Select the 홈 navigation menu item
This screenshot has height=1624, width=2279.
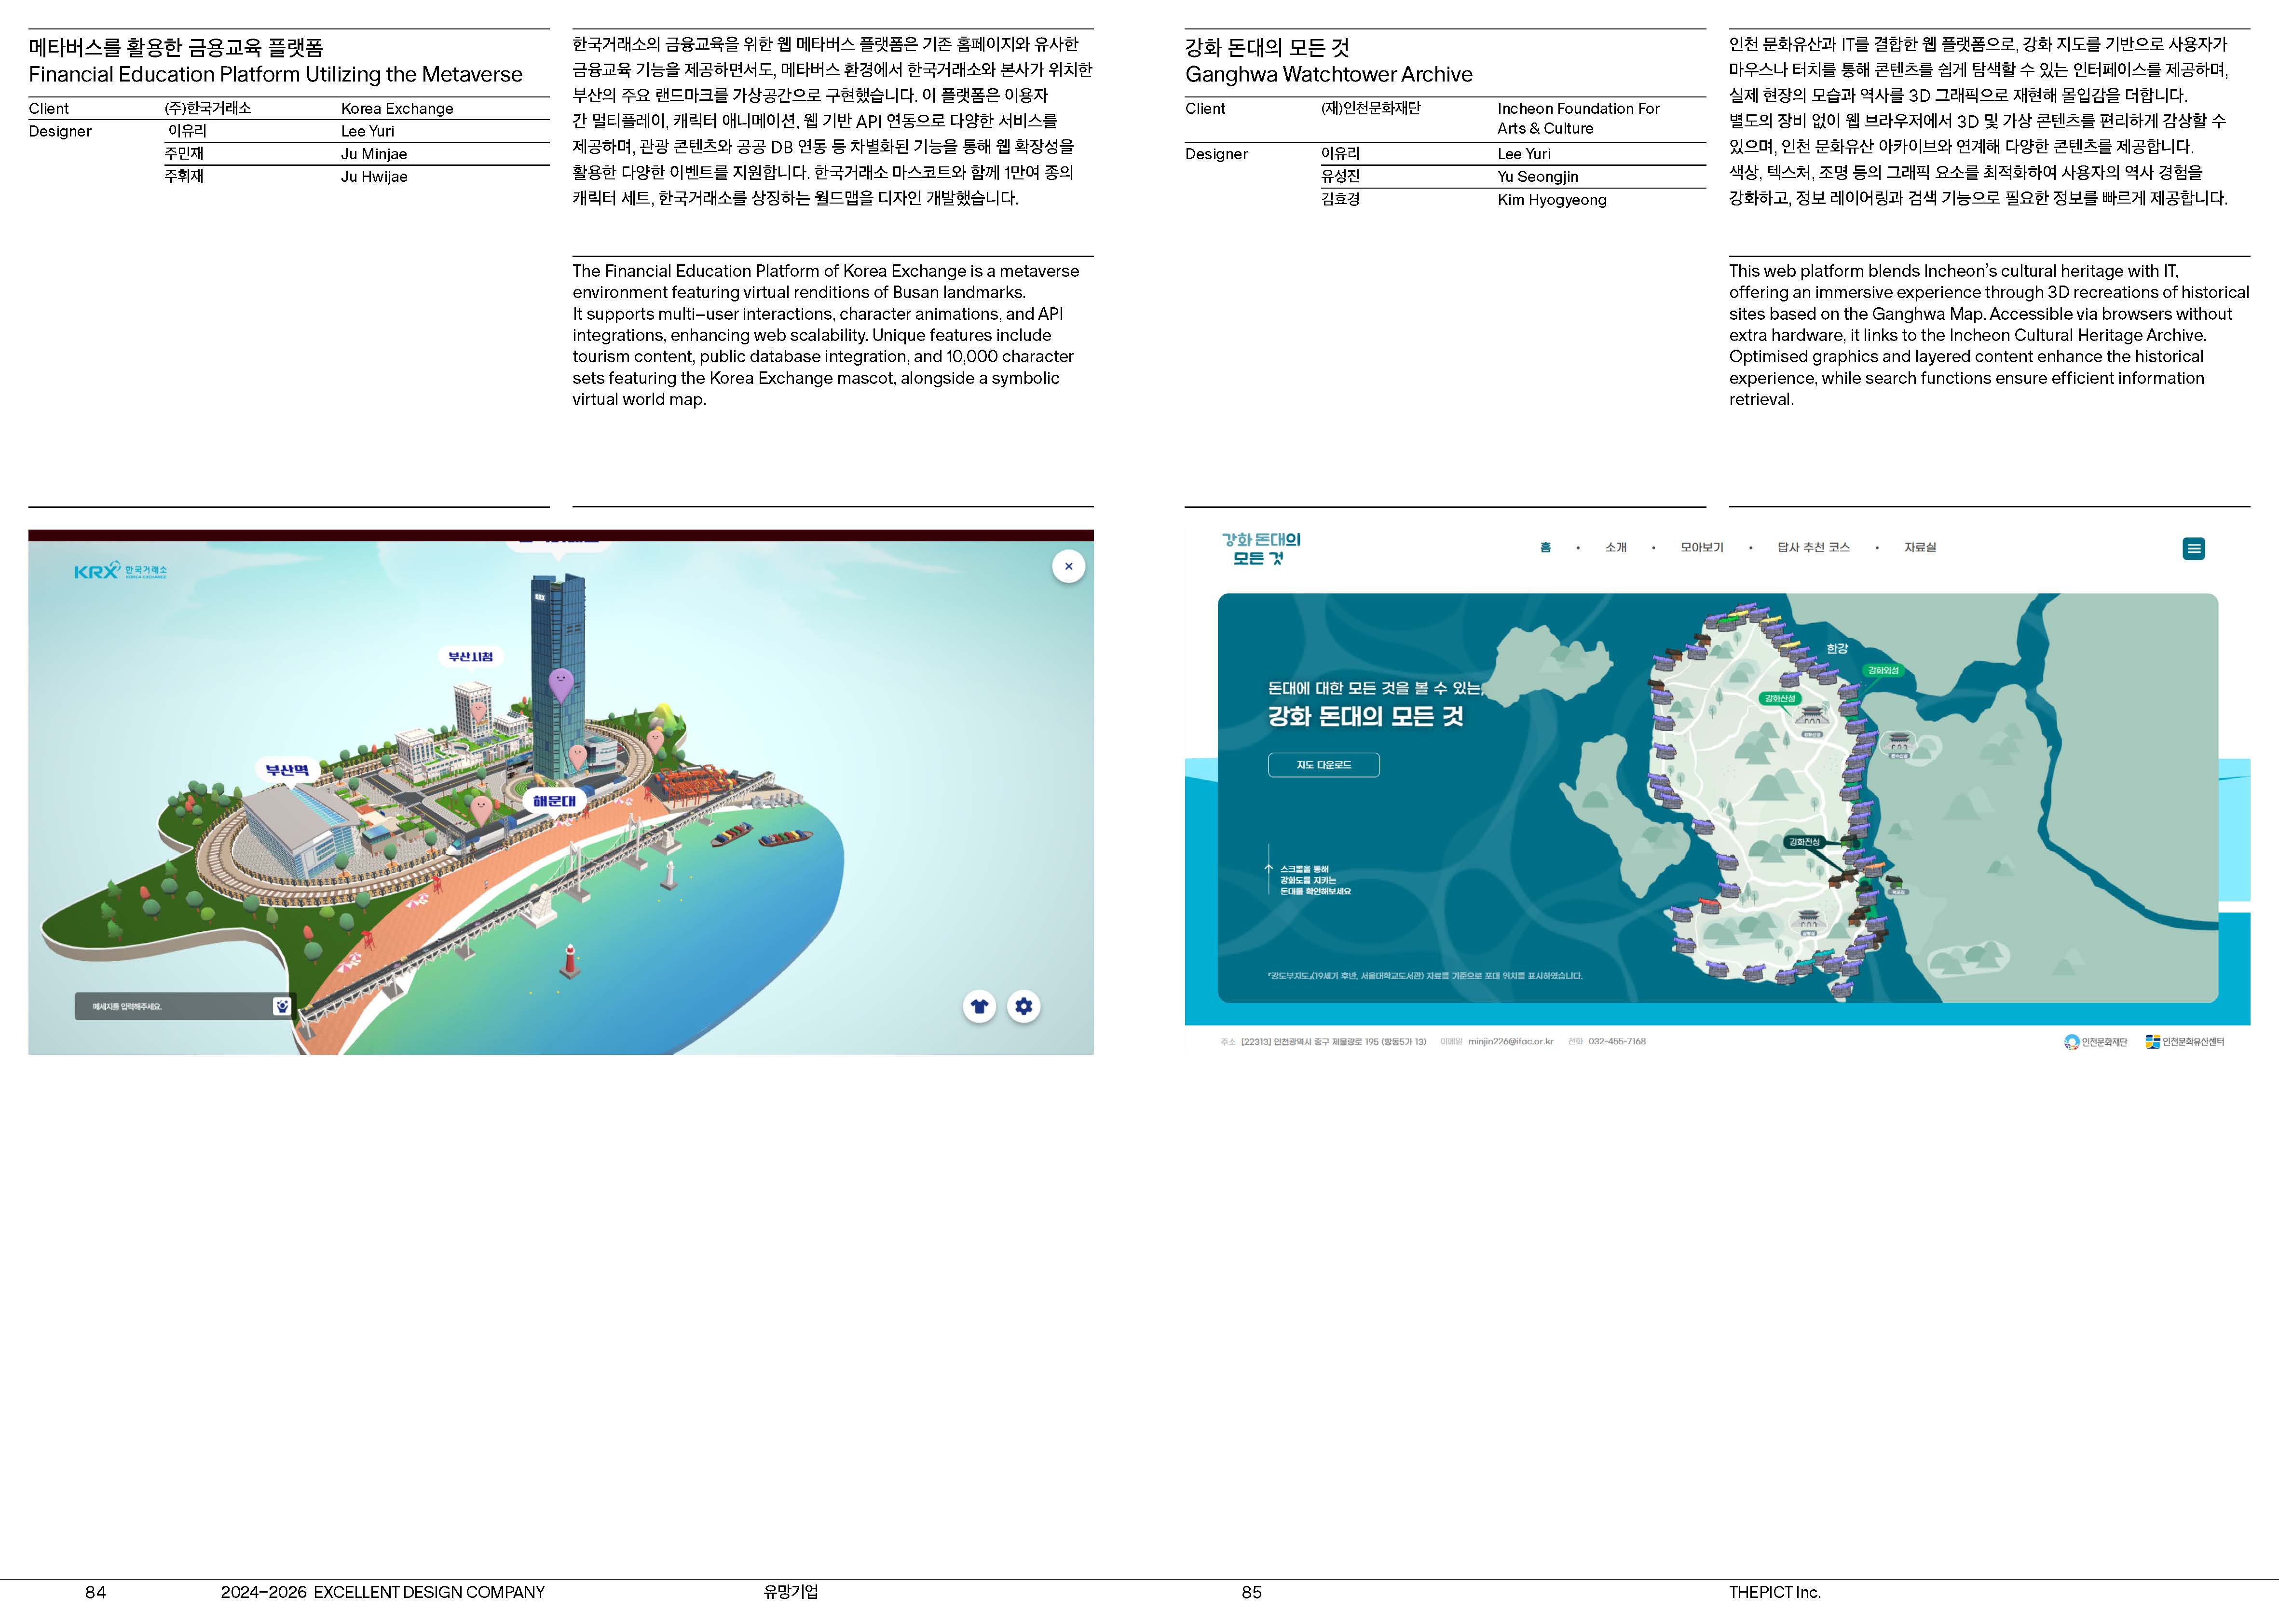point(1545,548)
